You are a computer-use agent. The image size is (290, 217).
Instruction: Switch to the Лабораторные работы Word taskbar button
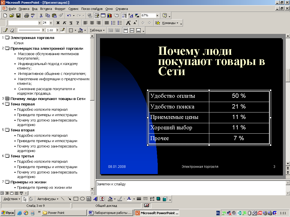(x=110, y=213)
